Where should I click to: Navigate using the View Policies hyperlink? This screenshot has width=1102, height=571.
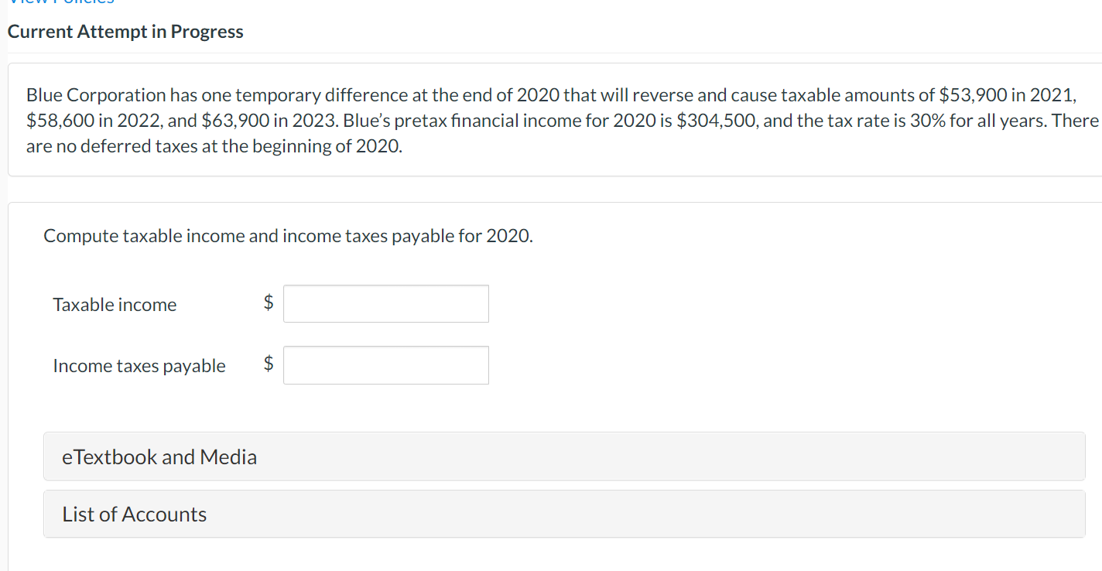click(x=58, y=4)
